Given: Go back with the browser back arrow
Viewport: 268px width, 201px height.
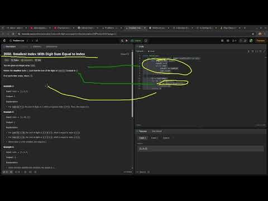Looking at the screenshot, I should click(x=3, y=34).
